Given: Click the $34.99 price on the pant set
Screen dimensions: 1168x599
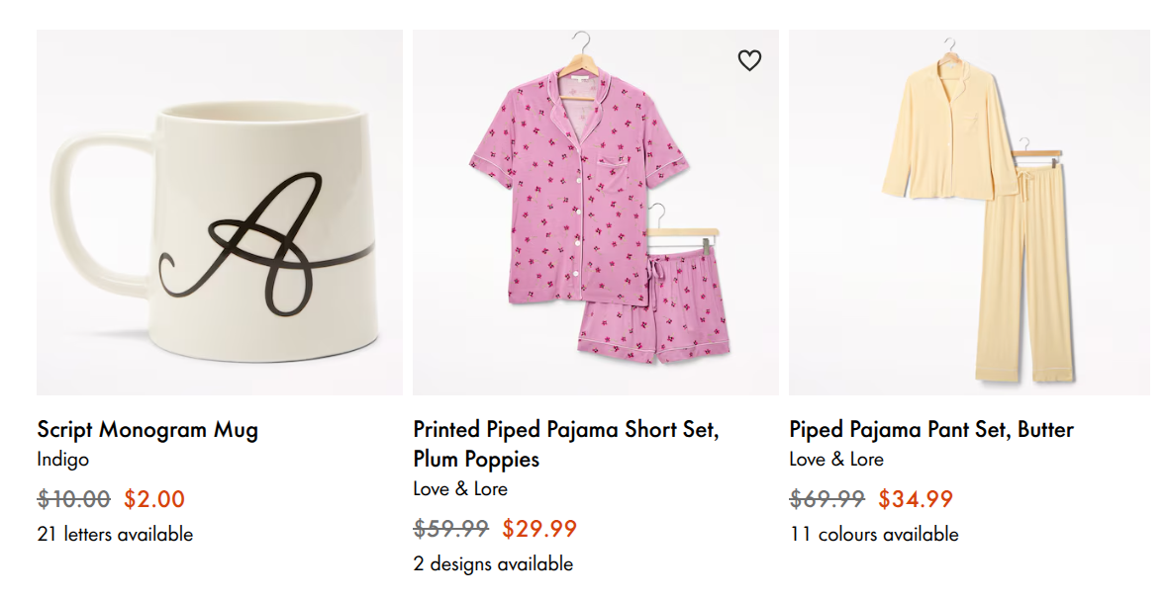Looking at the screenshot, I should click(x=914, y=499).
